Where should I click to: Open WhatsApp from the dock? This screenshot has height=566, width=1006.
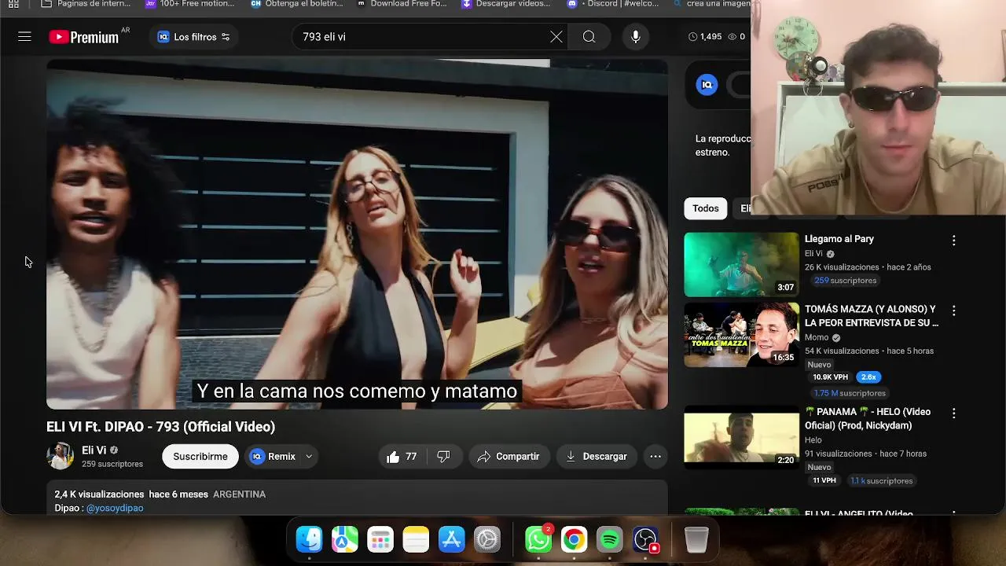pos(538,539)
